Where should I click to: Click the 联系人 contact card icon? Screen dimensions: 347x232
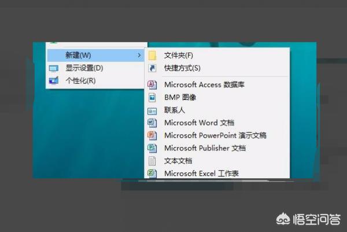(x=152, y=110)
